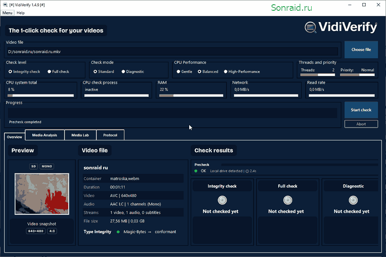Click the Threads value 2
This screenshot has width=386, height=257.
[x=333, y=70]
